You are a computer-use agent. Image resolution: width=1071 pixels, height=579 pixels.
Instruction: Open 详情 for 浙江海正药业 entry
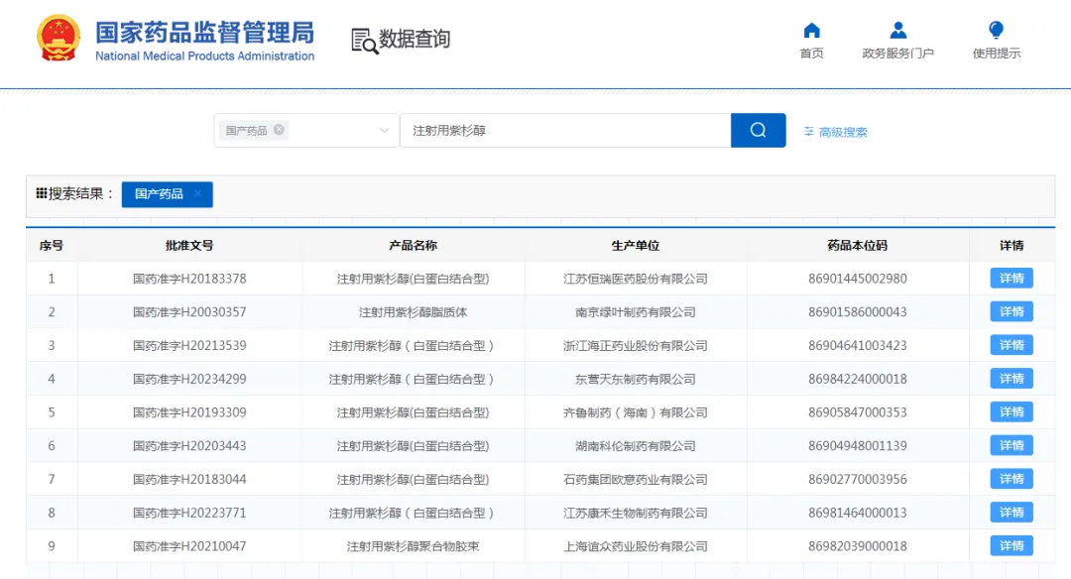[x=1011, y=345]
